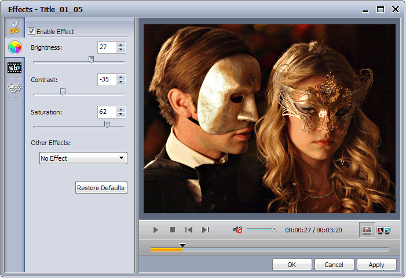This screenshot has height=278, width=406.
Task: Switch to side-by-side compare preview mode
Action: click(x=383, y=230)
